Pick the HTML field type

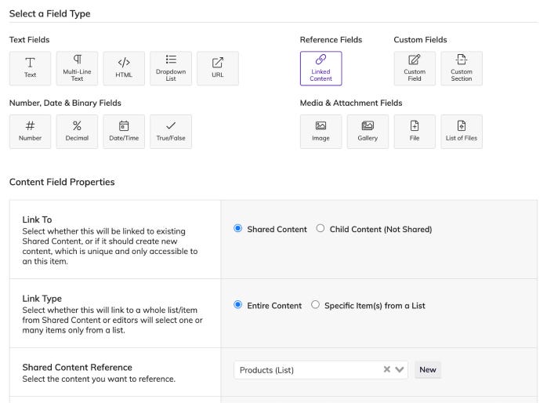[x=124, y=68]
